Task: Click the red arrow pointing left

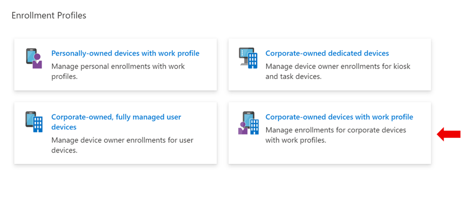Action: coord(449,134)
